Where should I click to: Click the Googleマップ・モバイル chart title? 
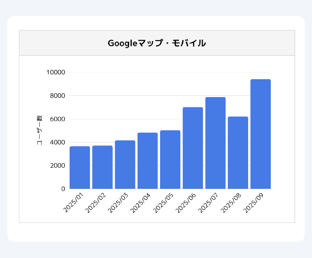(x=157, y=43)
